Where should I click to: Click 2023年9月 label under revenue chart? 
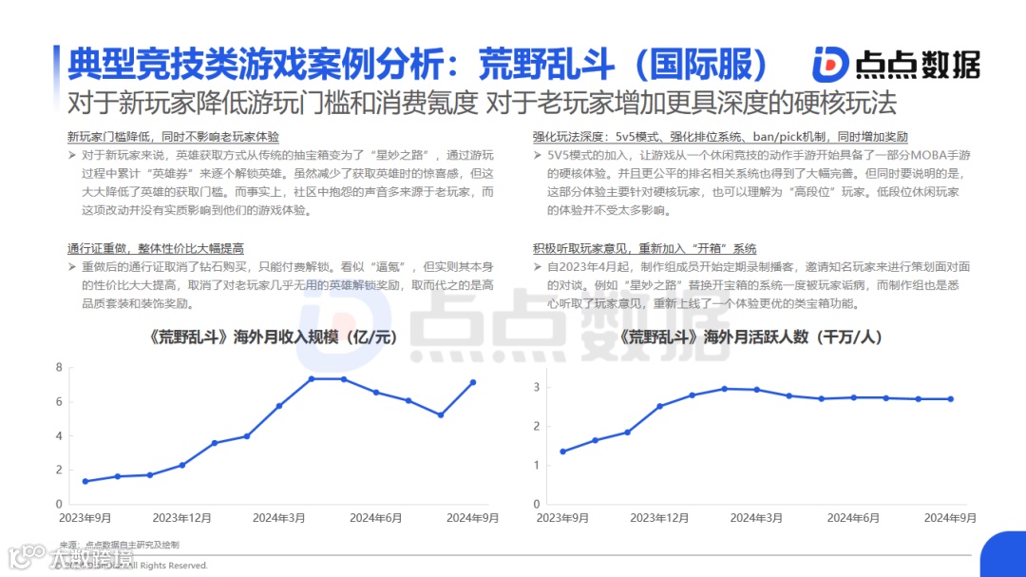tap(85, 518)
